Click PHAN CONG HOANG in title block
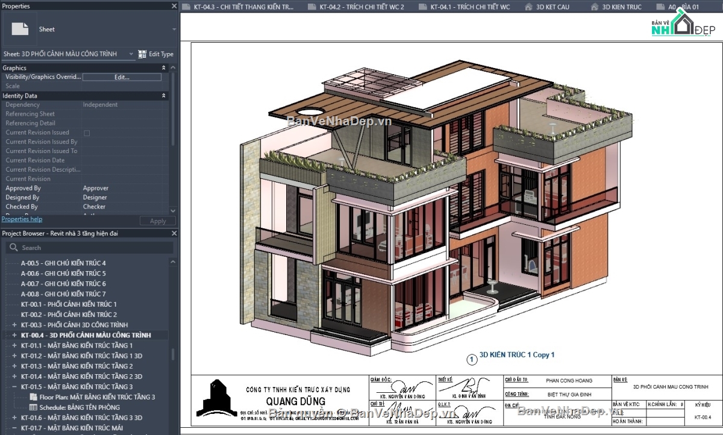 [x=569, y=381]
